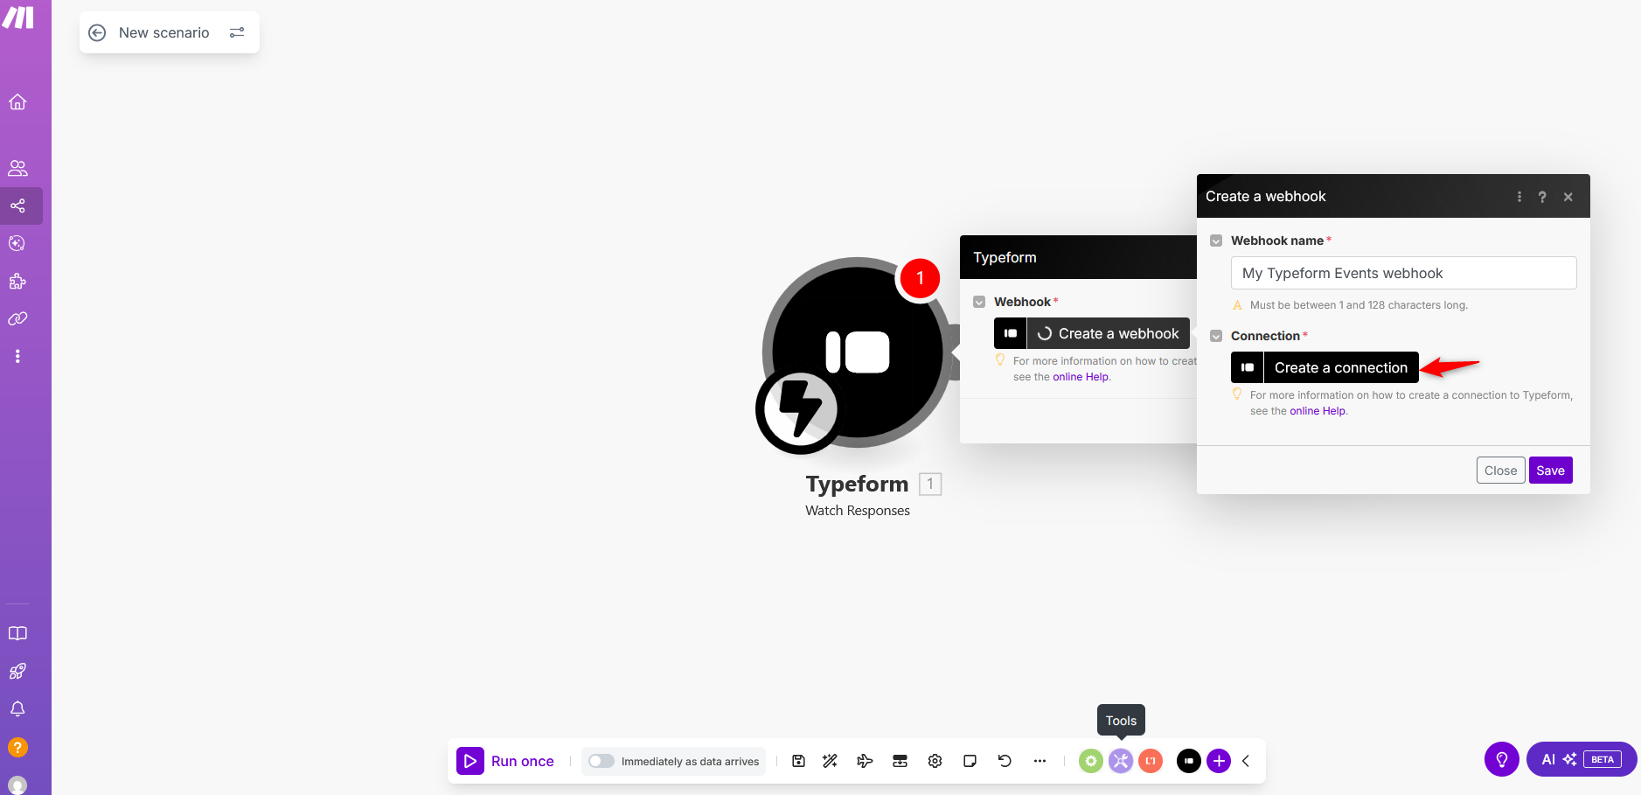This screenshot has width=1641, height=795.
Task: Click the purple Save button
Action: pos(1550,471)
